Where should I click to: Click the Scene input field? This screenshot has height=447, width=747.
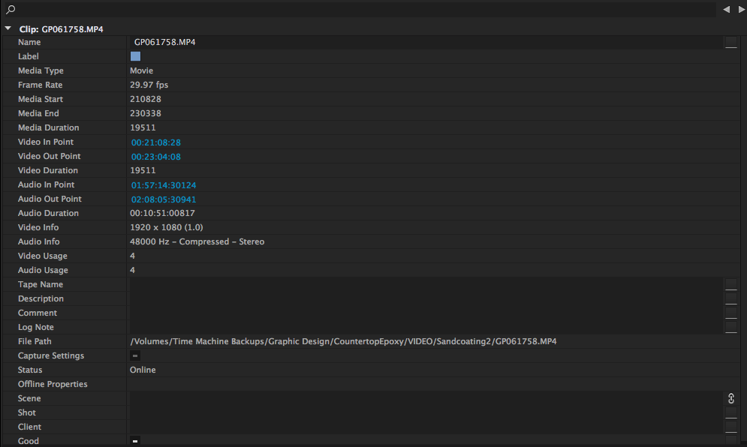pyautogui.click(x=426, y=398)
